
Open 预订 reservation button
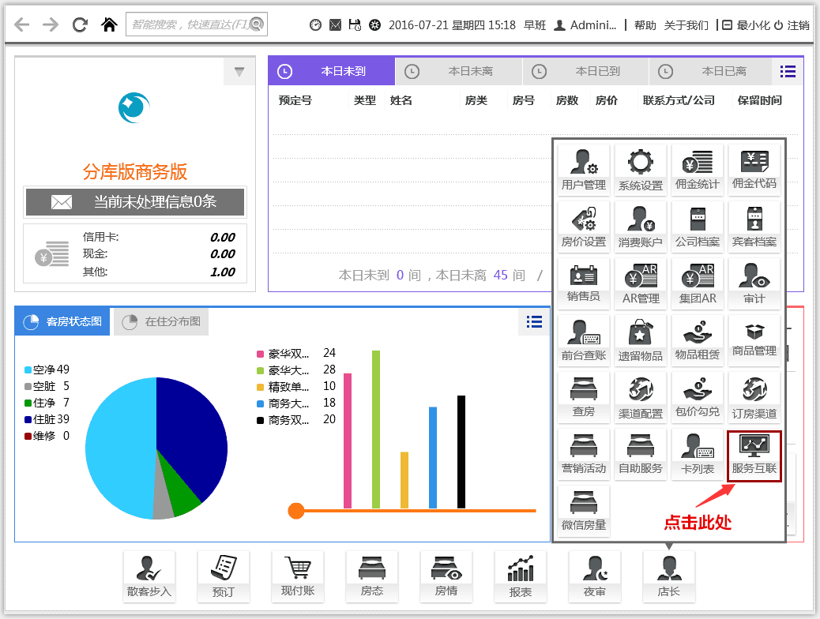point(224,576)
